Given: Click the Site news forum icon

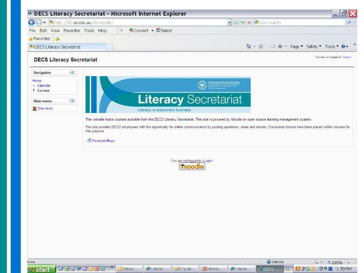Looking at the screenshot, I should point(34,109).
